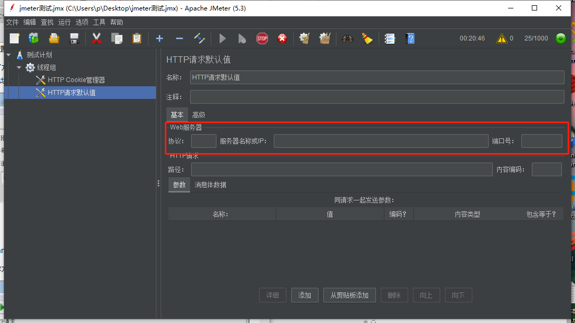Open the 工具 menu

99,22
